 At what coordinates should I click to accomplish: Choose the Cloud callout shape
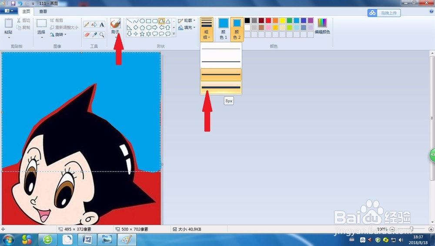coord(168,34)
